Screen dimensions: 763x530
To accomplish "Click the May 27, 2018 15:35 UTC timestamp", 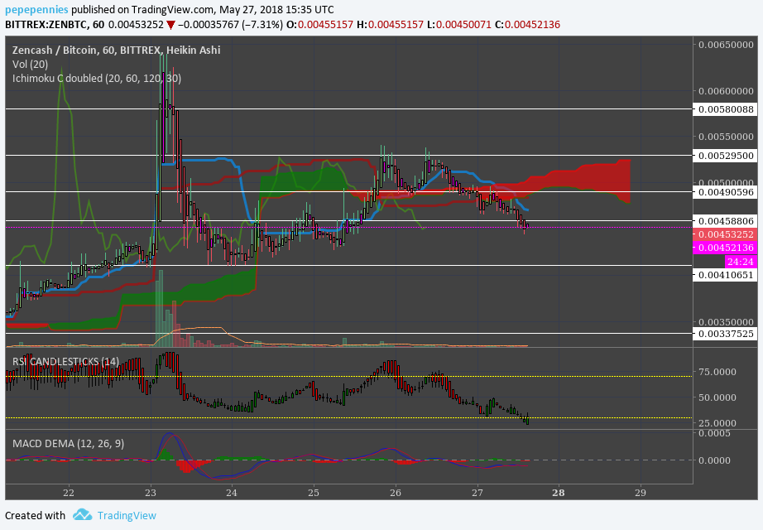I will click(276, 10).
